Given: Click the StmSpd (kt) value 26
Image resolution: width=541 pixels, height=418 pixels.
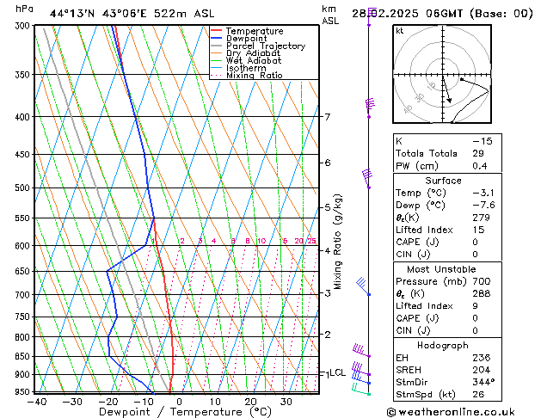Looking at the screenshot, I should 478,394.
